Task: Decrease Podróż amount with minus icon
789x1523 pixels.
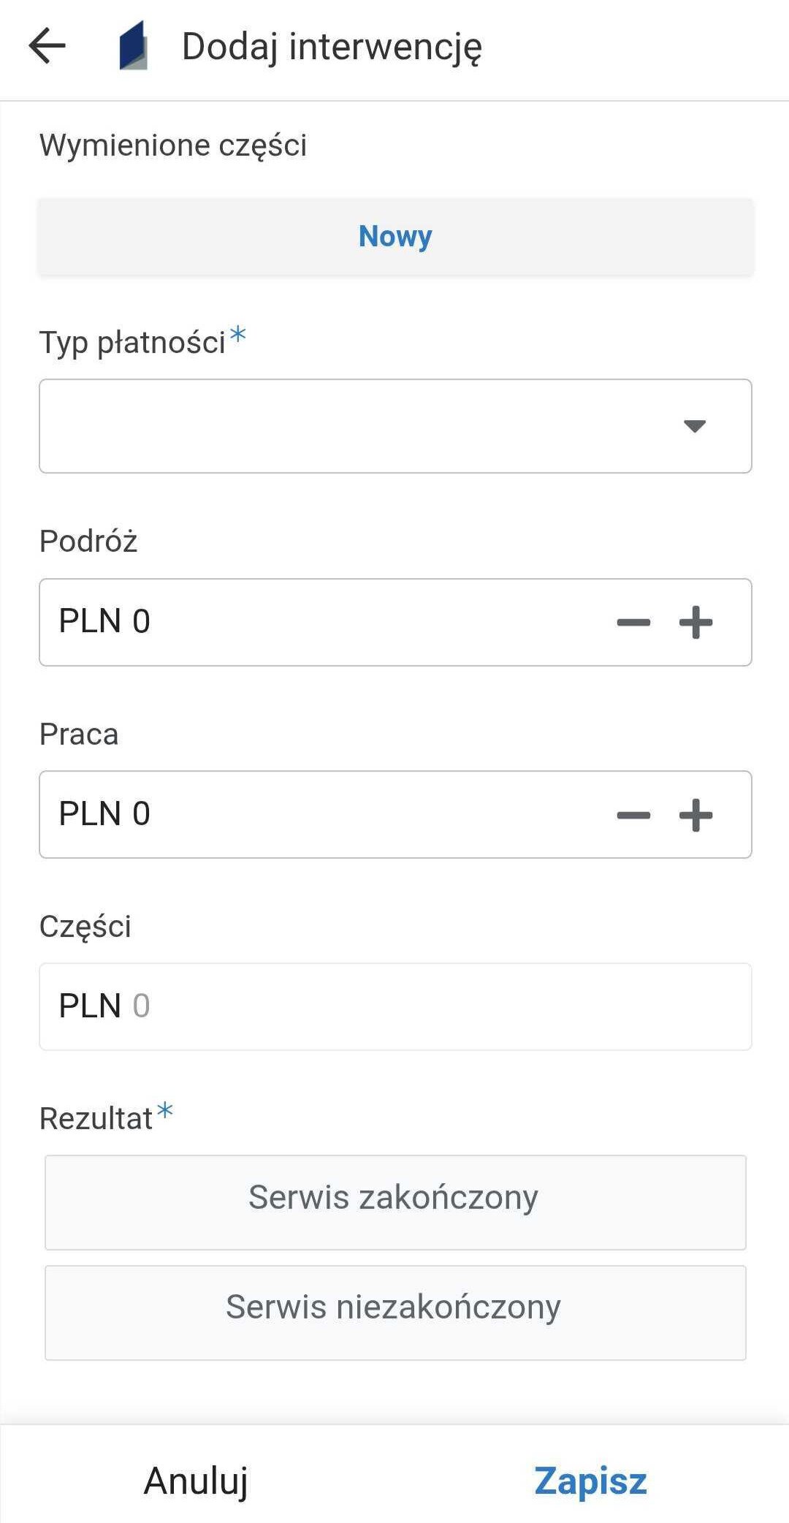Action: (x=633, y=623)
